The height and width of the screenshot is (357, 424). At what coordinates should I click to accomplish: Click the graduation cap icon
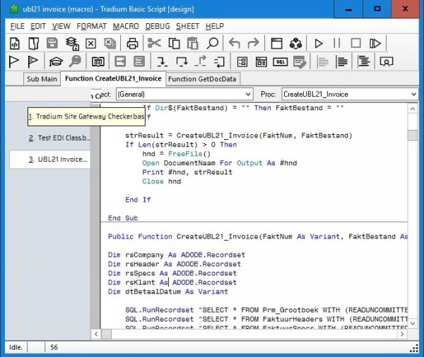[56, 62]
